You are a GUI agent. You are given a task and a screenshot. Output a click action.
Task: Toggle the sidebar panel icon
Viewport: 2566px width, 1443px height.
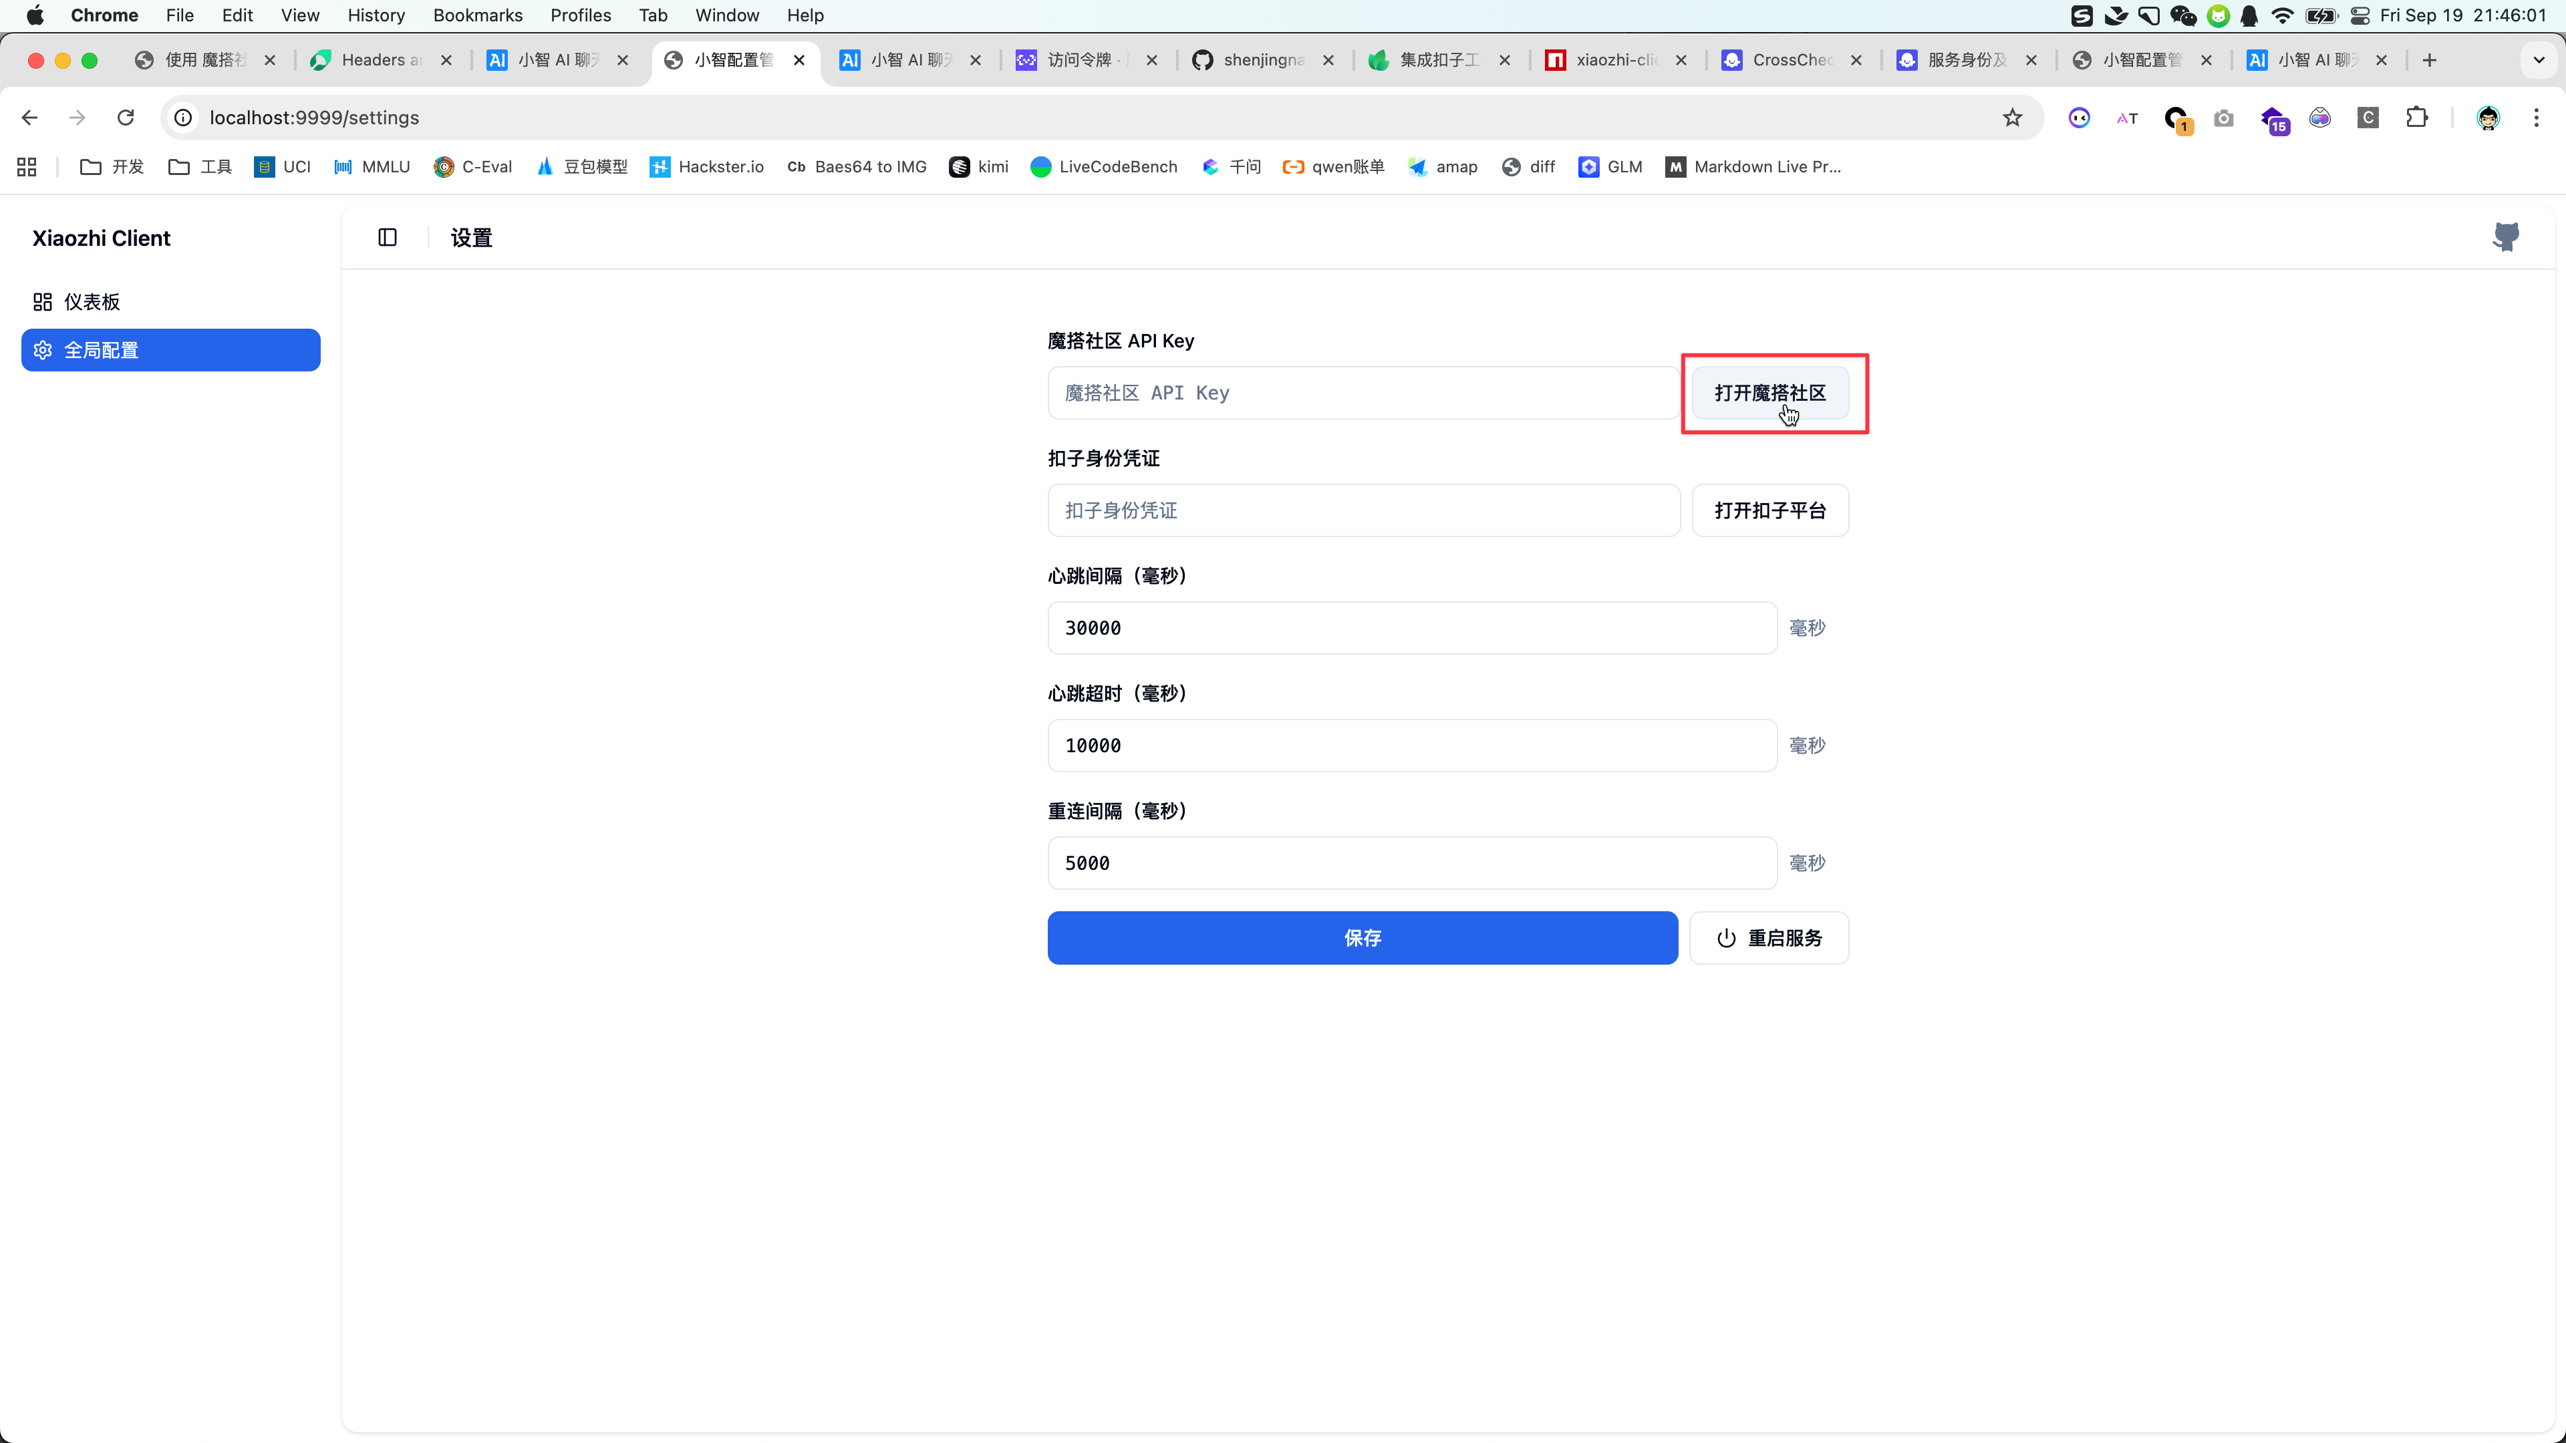click(388, 237)
